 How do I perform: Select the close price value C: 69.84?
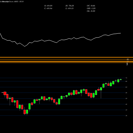[48, 8]
